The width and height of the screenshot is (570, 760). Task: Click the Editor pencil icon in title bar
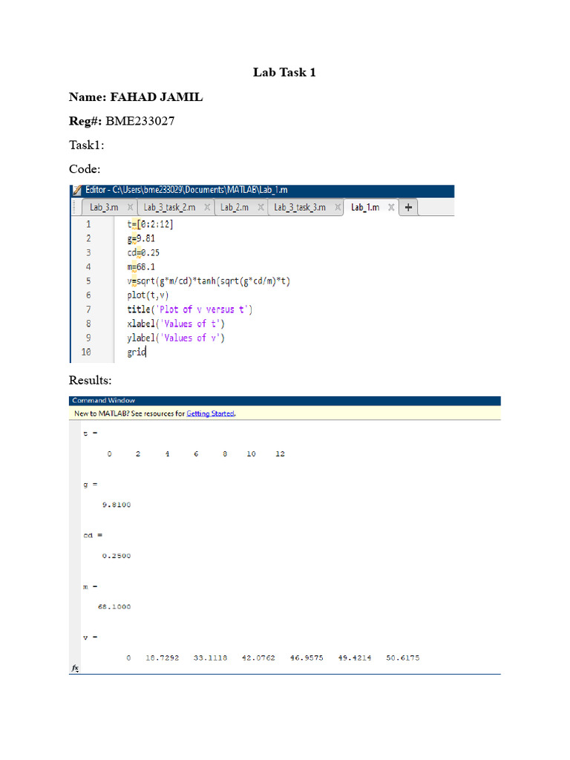[77, 190]
